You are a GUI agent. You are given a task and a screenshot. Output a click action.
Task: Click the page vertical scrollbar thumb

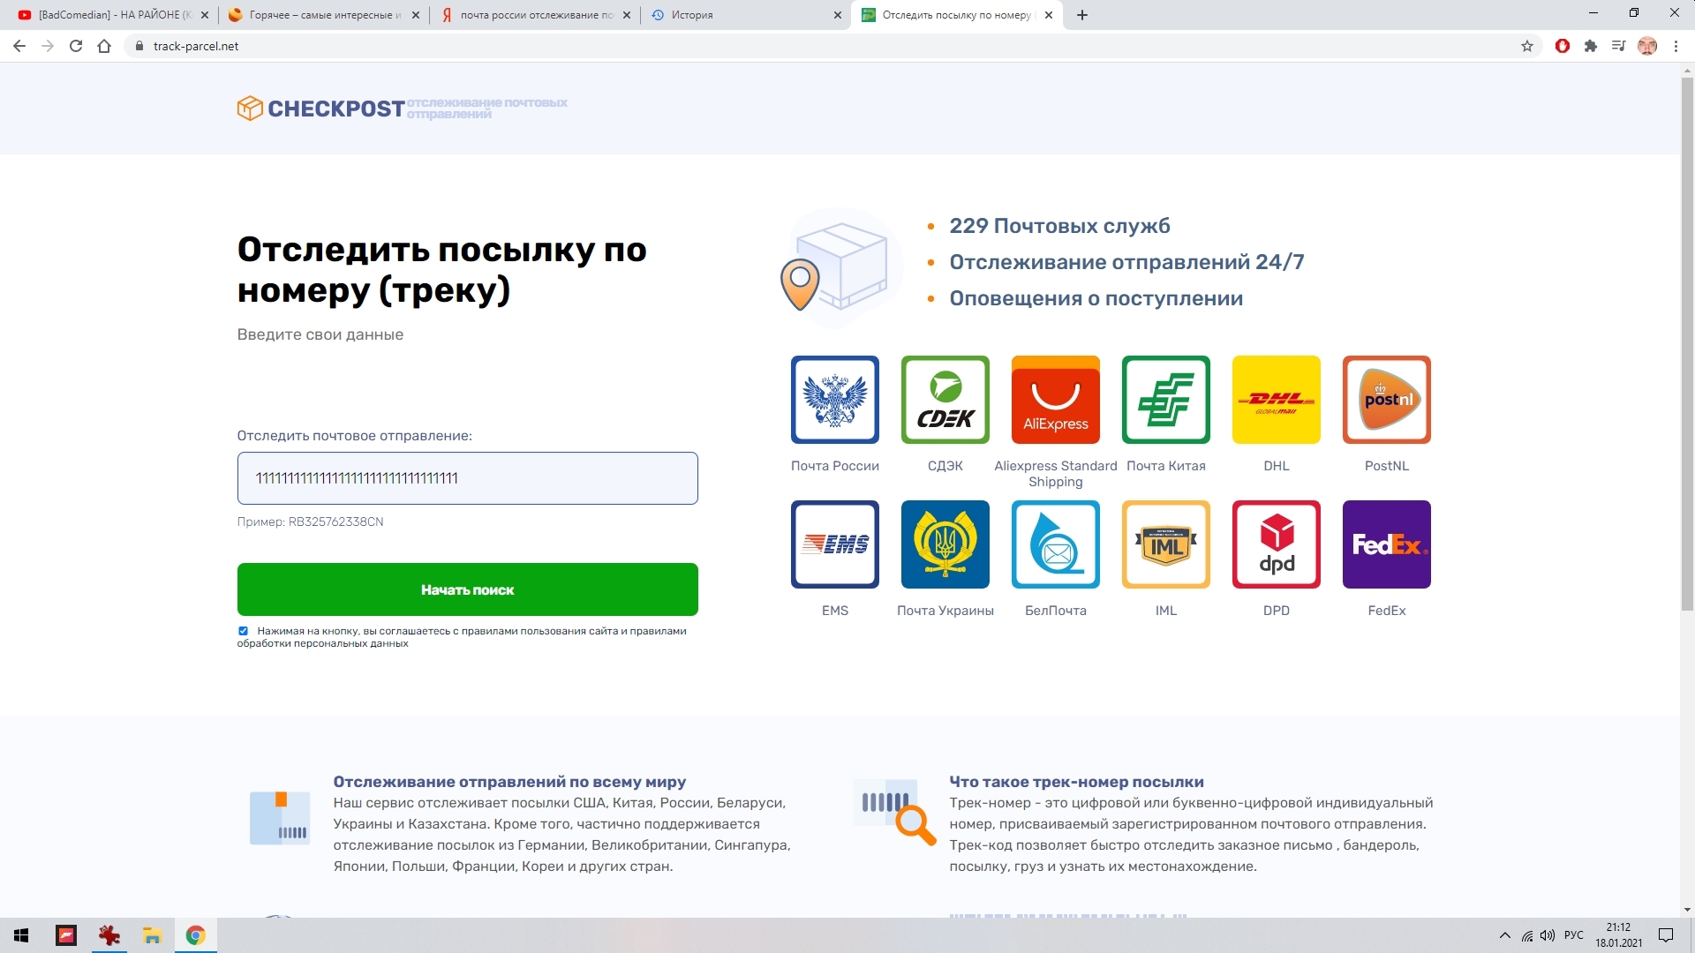(1687, 344)
